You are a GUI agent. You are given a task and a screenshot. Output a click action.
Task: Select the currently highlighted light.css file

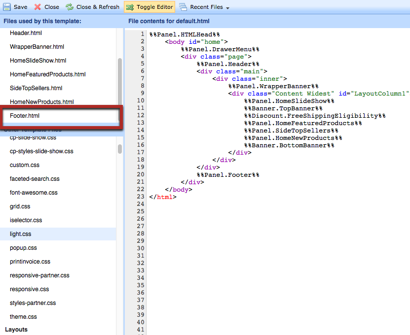(19, 234)
